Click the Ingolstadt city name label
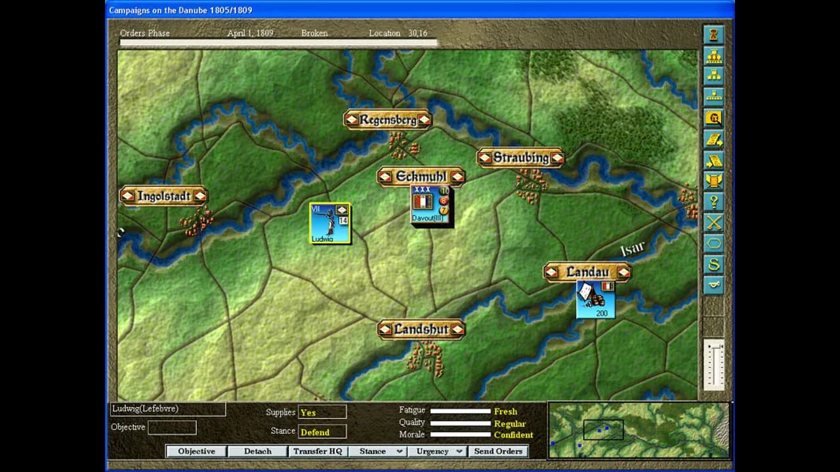 click(x=164, y=196)
